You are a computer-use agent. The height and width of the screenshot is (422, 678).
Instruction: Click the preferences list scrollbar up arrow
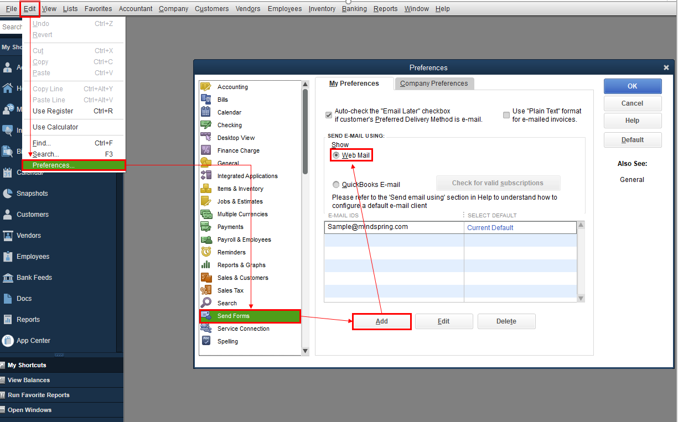pyautogui.click(x=305, y=85)
